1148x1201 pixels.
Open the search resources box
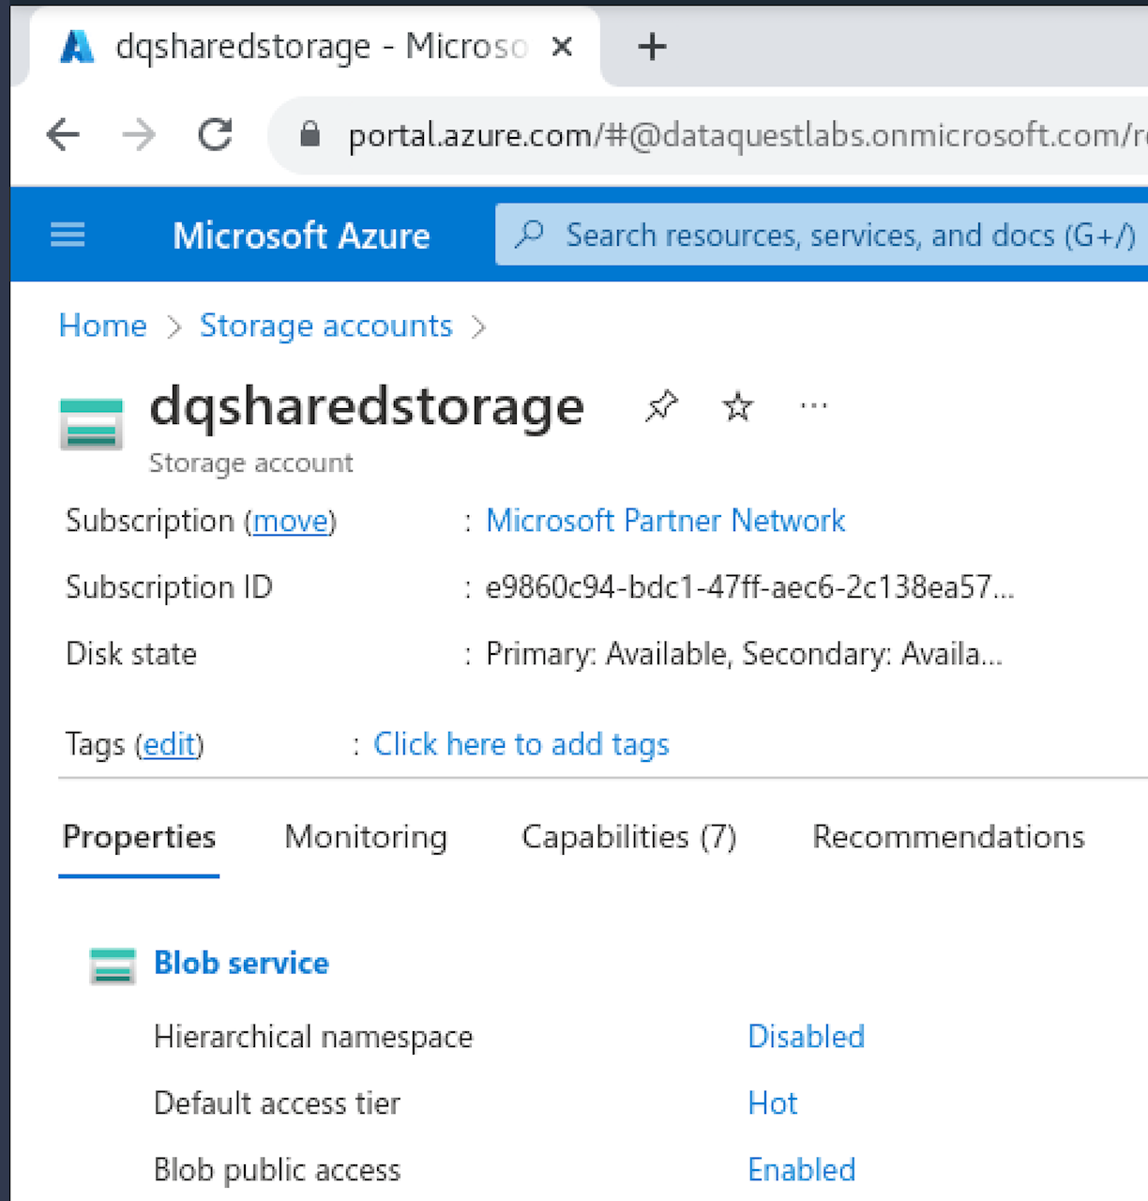pos(816,235)
